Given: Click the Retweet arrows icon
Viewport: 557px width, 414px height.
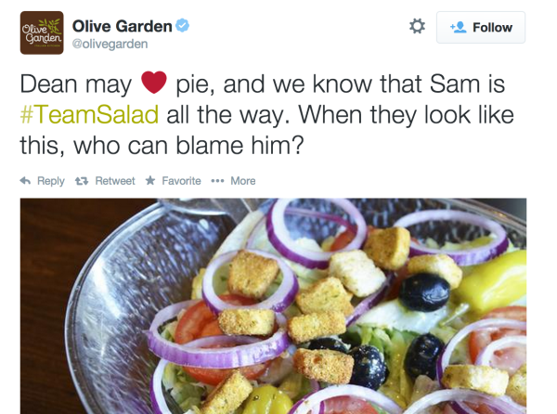Looking at the screenshot, I should coord(82,181).
